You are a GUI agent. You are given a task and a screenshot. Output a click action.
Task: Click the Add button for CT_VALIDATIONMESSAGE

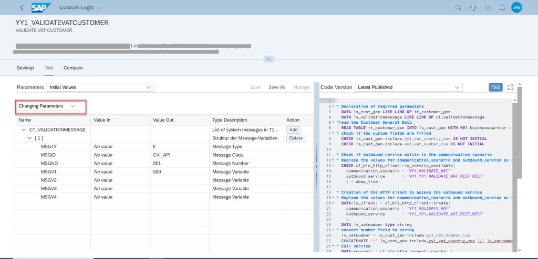click(293, 129)
